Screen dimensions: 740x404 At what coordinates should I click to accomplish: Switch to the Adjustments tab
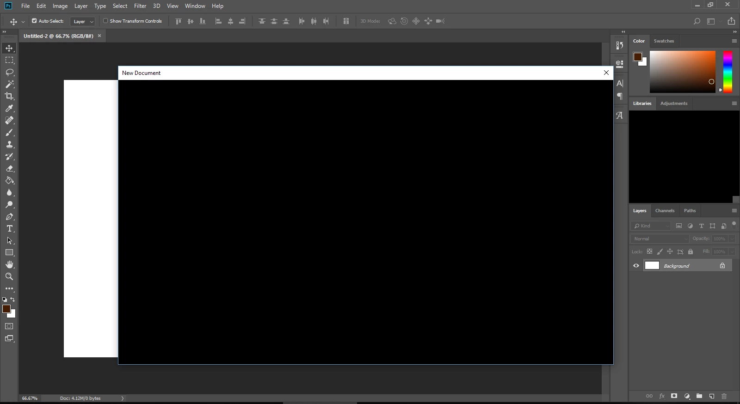[x=674, y=104]
